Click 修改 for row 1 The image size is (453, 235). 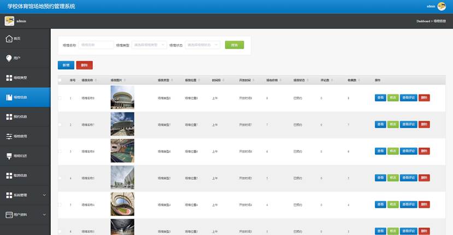[x=393, y=98]
